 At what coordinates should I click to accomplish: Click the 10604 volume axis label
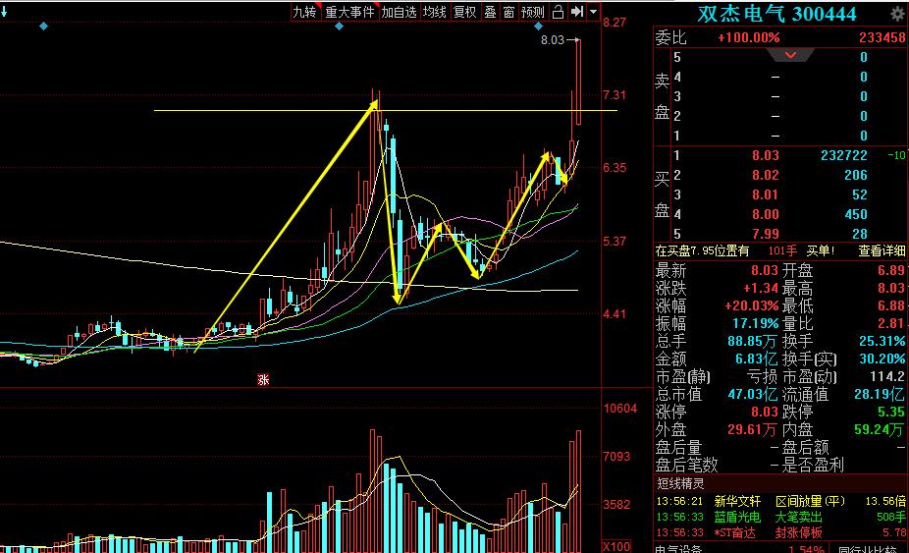[x=620, y=409]
